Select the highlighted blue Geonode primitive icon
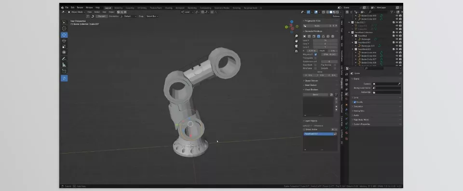This screenshot has width=463, height=191. pyautogui.click(x=319, y=36)
